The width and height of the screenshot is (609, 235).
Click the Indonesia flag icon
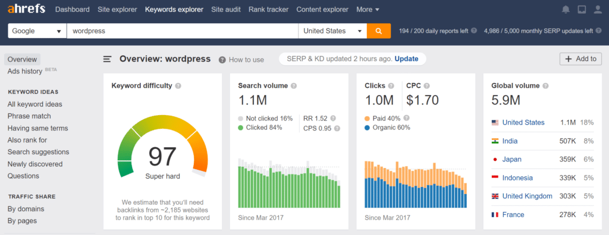coord(495,178)
